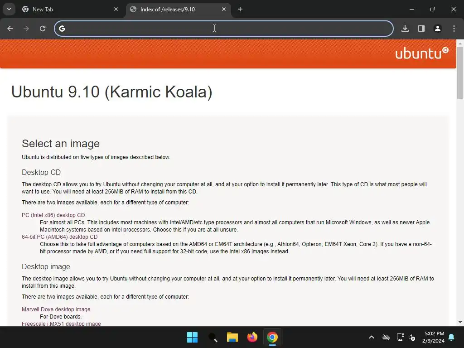The height and width of the screenshot is (348, 464).
Task: Click Chrome icon in taskbar
Action: click(x=272, y=337)
